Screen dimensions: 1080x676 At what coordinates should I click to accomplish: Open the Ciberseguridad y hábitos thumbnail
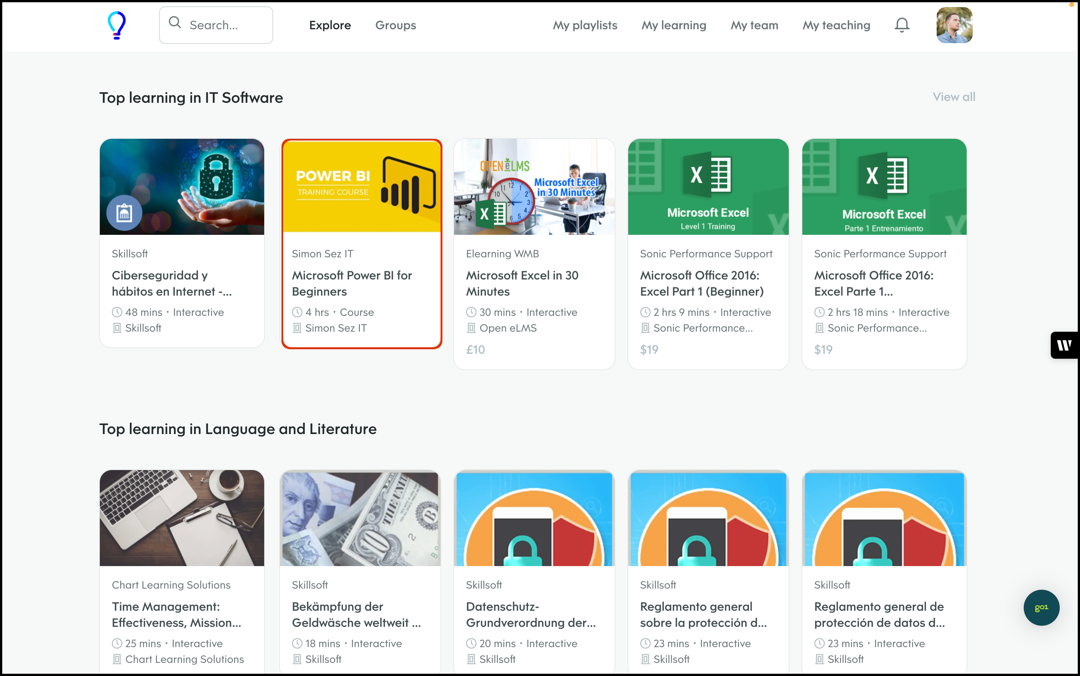182,187
